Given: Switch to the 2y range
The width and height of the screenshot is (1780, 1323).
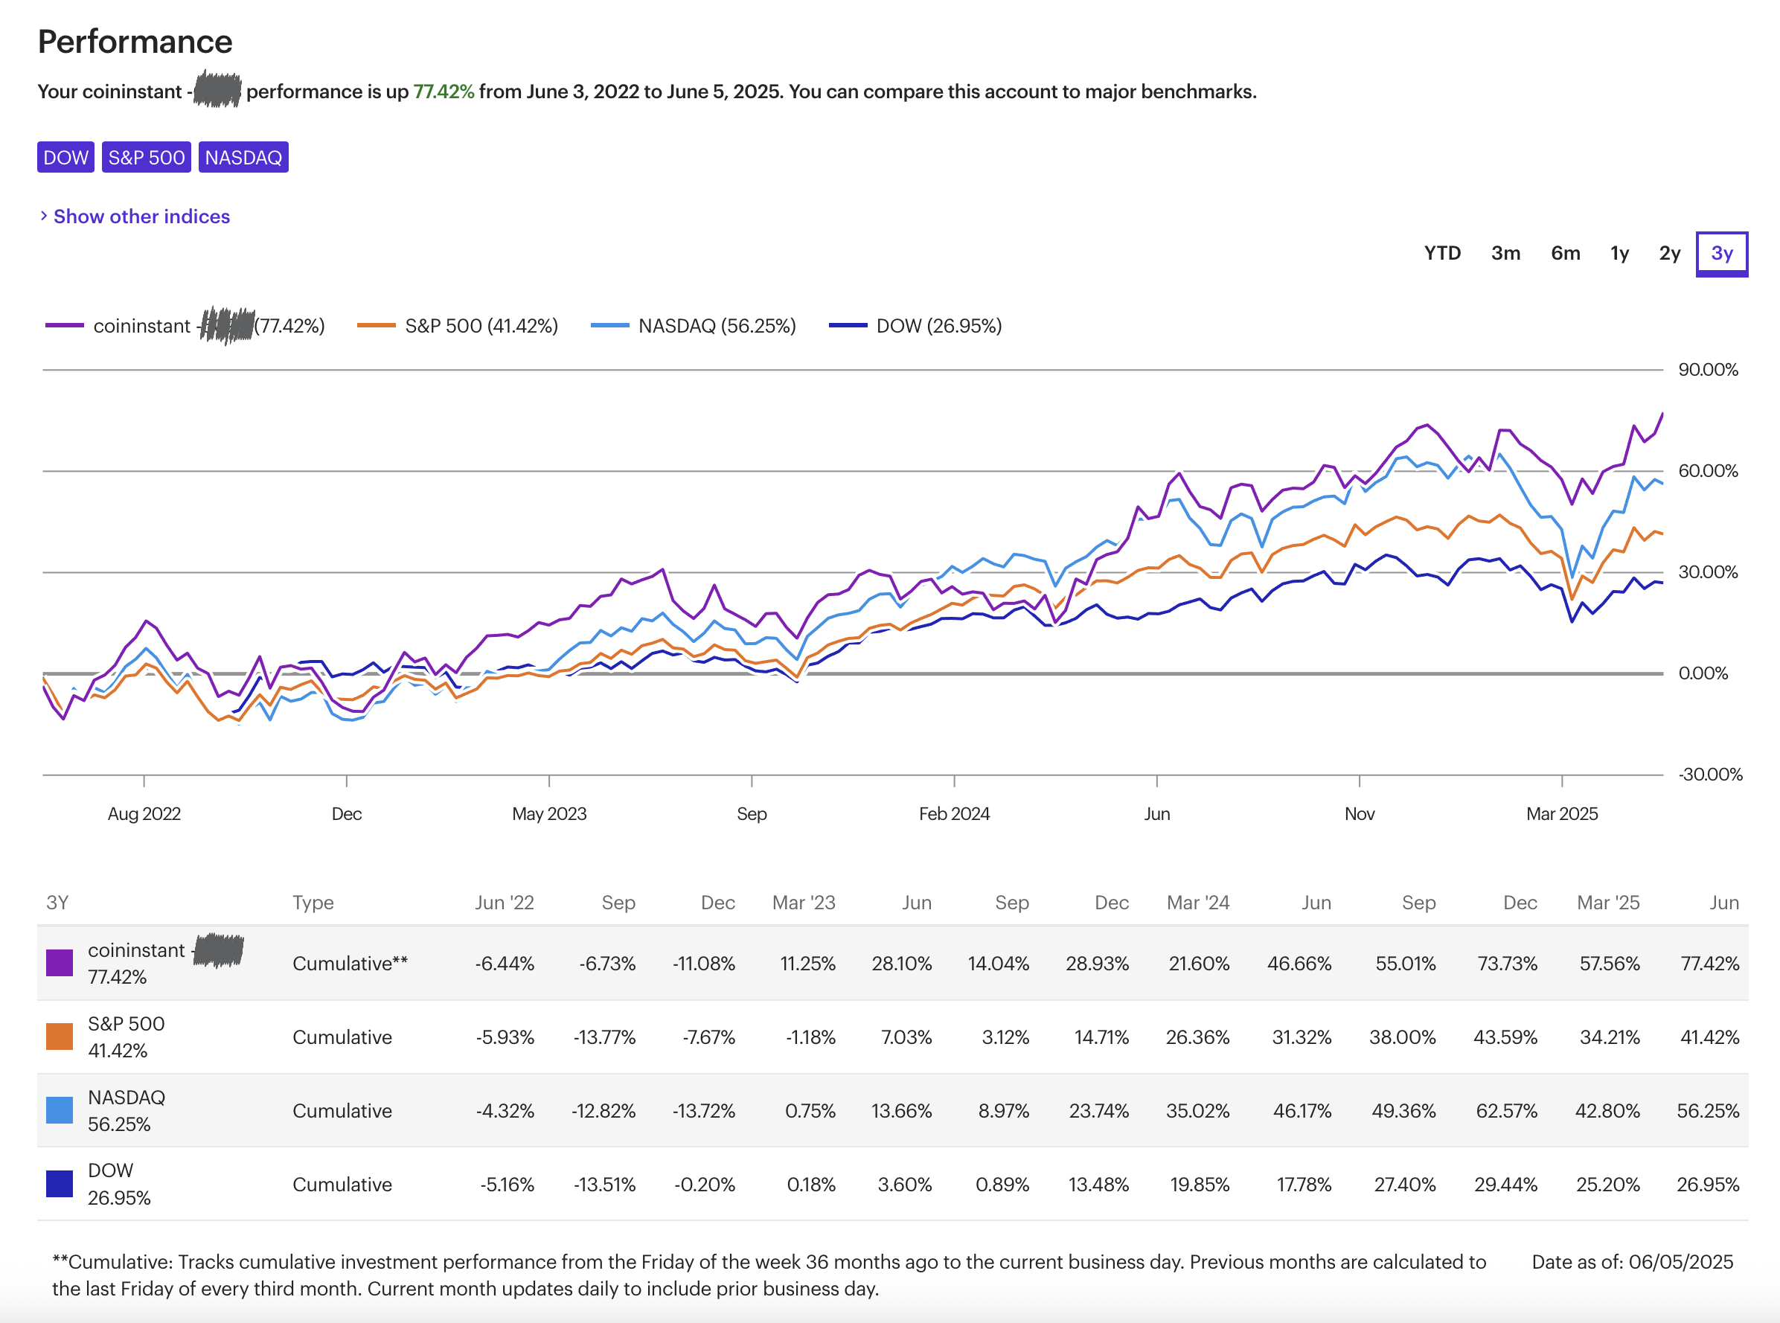Looking at the screenshot, I should point(1670,253).
